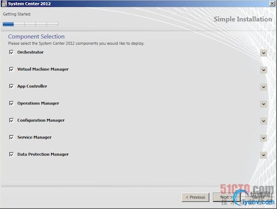Viewport: 277px width, 209px height.
Task: Click the Service Manager label
Action: click(x=35, y=137)
